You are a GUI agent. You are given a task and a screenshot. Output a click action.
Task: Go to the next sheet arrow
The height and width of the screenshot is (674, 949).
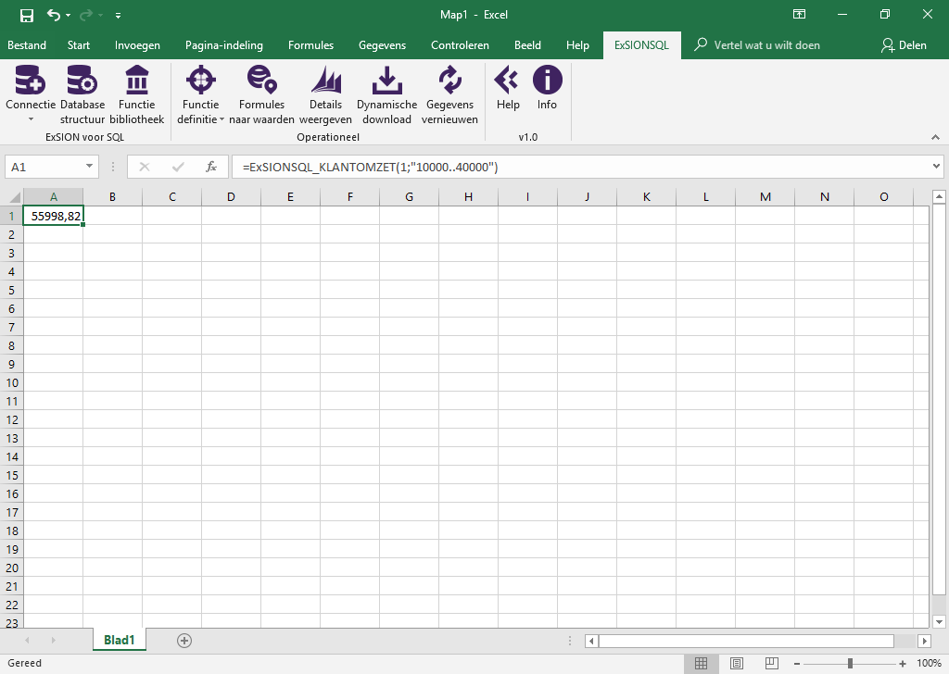pos(53,640)
